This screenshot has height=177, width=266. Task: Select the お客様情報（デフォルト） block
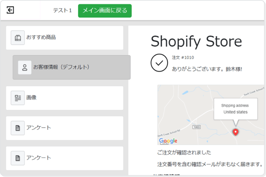(x=72, y=68)
